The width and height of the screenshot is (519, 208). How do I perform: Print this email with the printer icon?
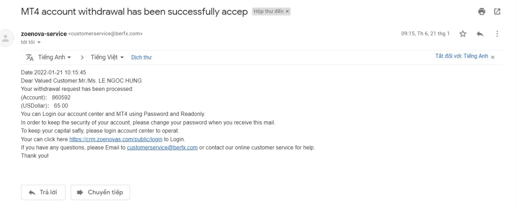click(x=482, y=11)
